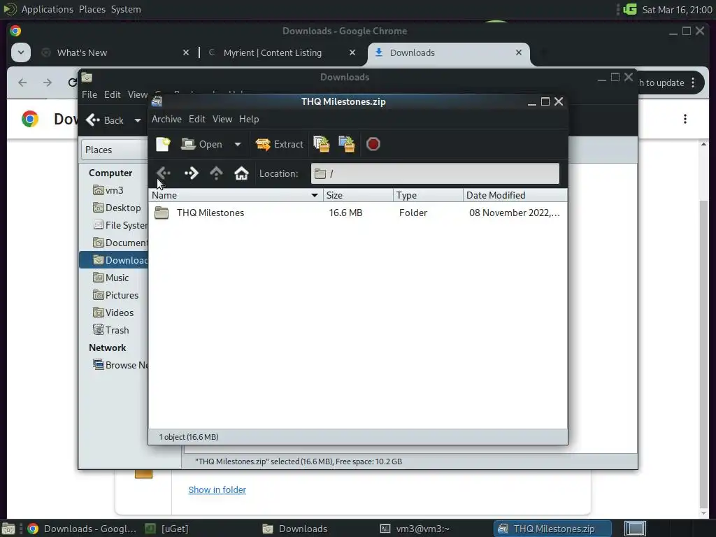Screen dimensions: 716x537
Task: Click the Location path field
Action: coord(435,173)
